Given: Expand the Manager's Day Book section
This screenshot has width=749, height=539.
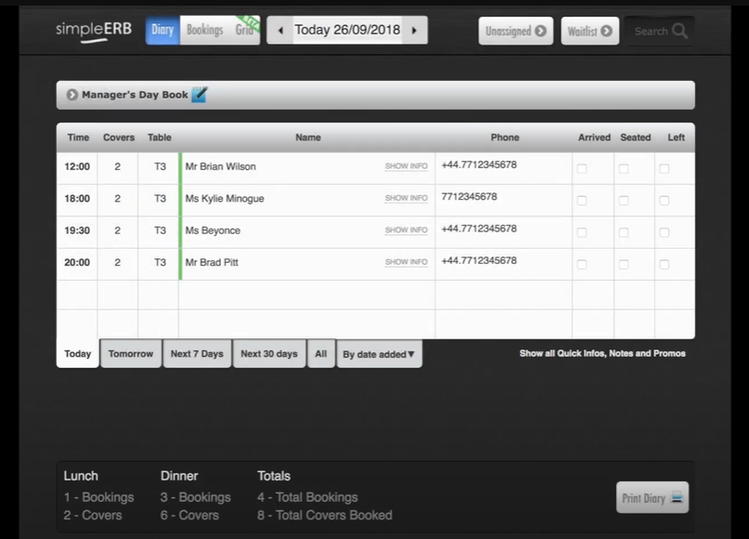Looking at the screenshot, I should (72, 94).
